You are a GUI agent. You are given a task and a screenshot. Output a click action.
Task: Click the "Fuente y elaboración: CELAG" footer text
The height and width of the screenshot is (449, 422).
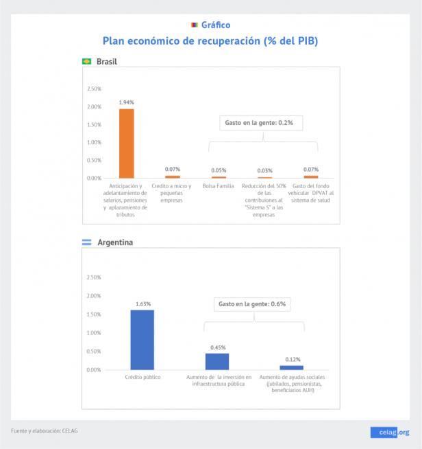tap(45, 430)
